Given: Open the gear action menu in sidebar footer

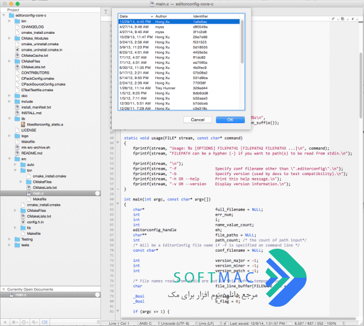Looking at the screenshot, I should (x=15, y=322).
